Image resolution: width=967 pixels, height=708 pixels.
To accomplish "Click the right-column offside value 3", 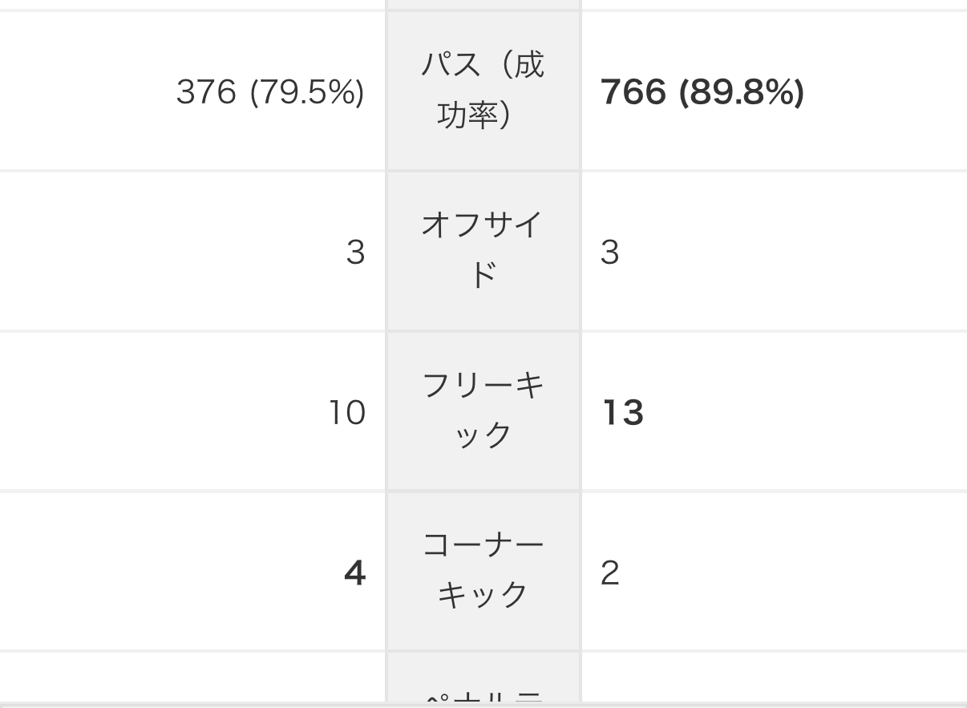I will [x=609, y=253].
